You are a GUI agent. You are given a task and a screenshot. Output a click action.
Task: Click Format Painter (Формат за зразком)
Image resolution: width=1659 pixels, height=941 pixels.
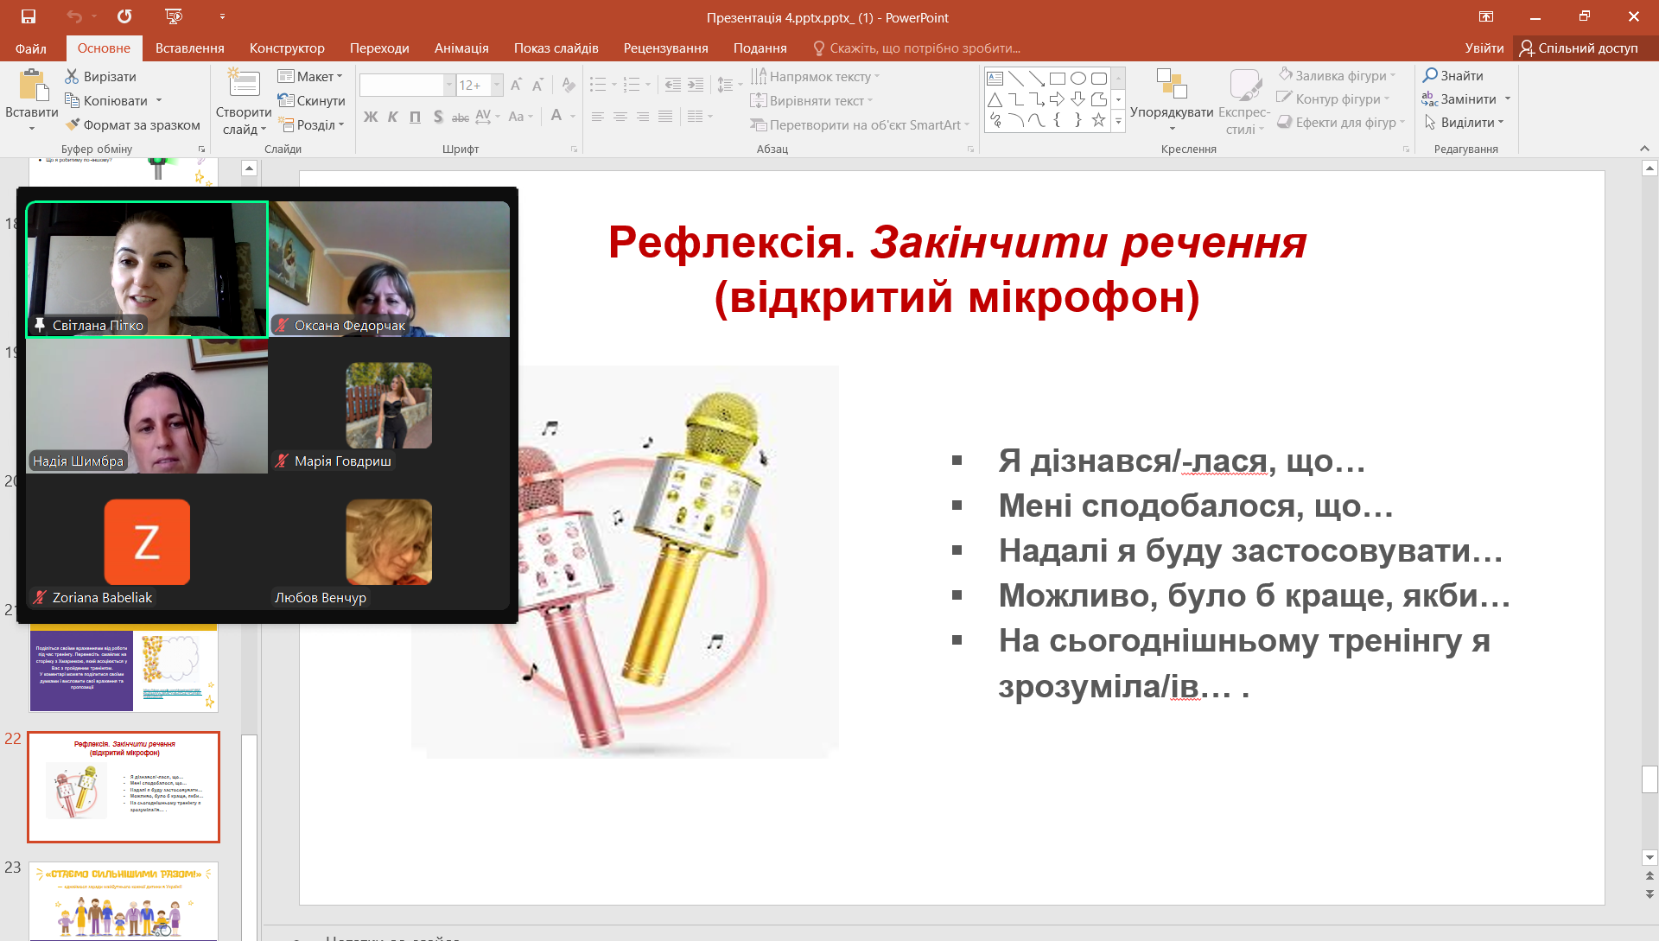(133, 124)
